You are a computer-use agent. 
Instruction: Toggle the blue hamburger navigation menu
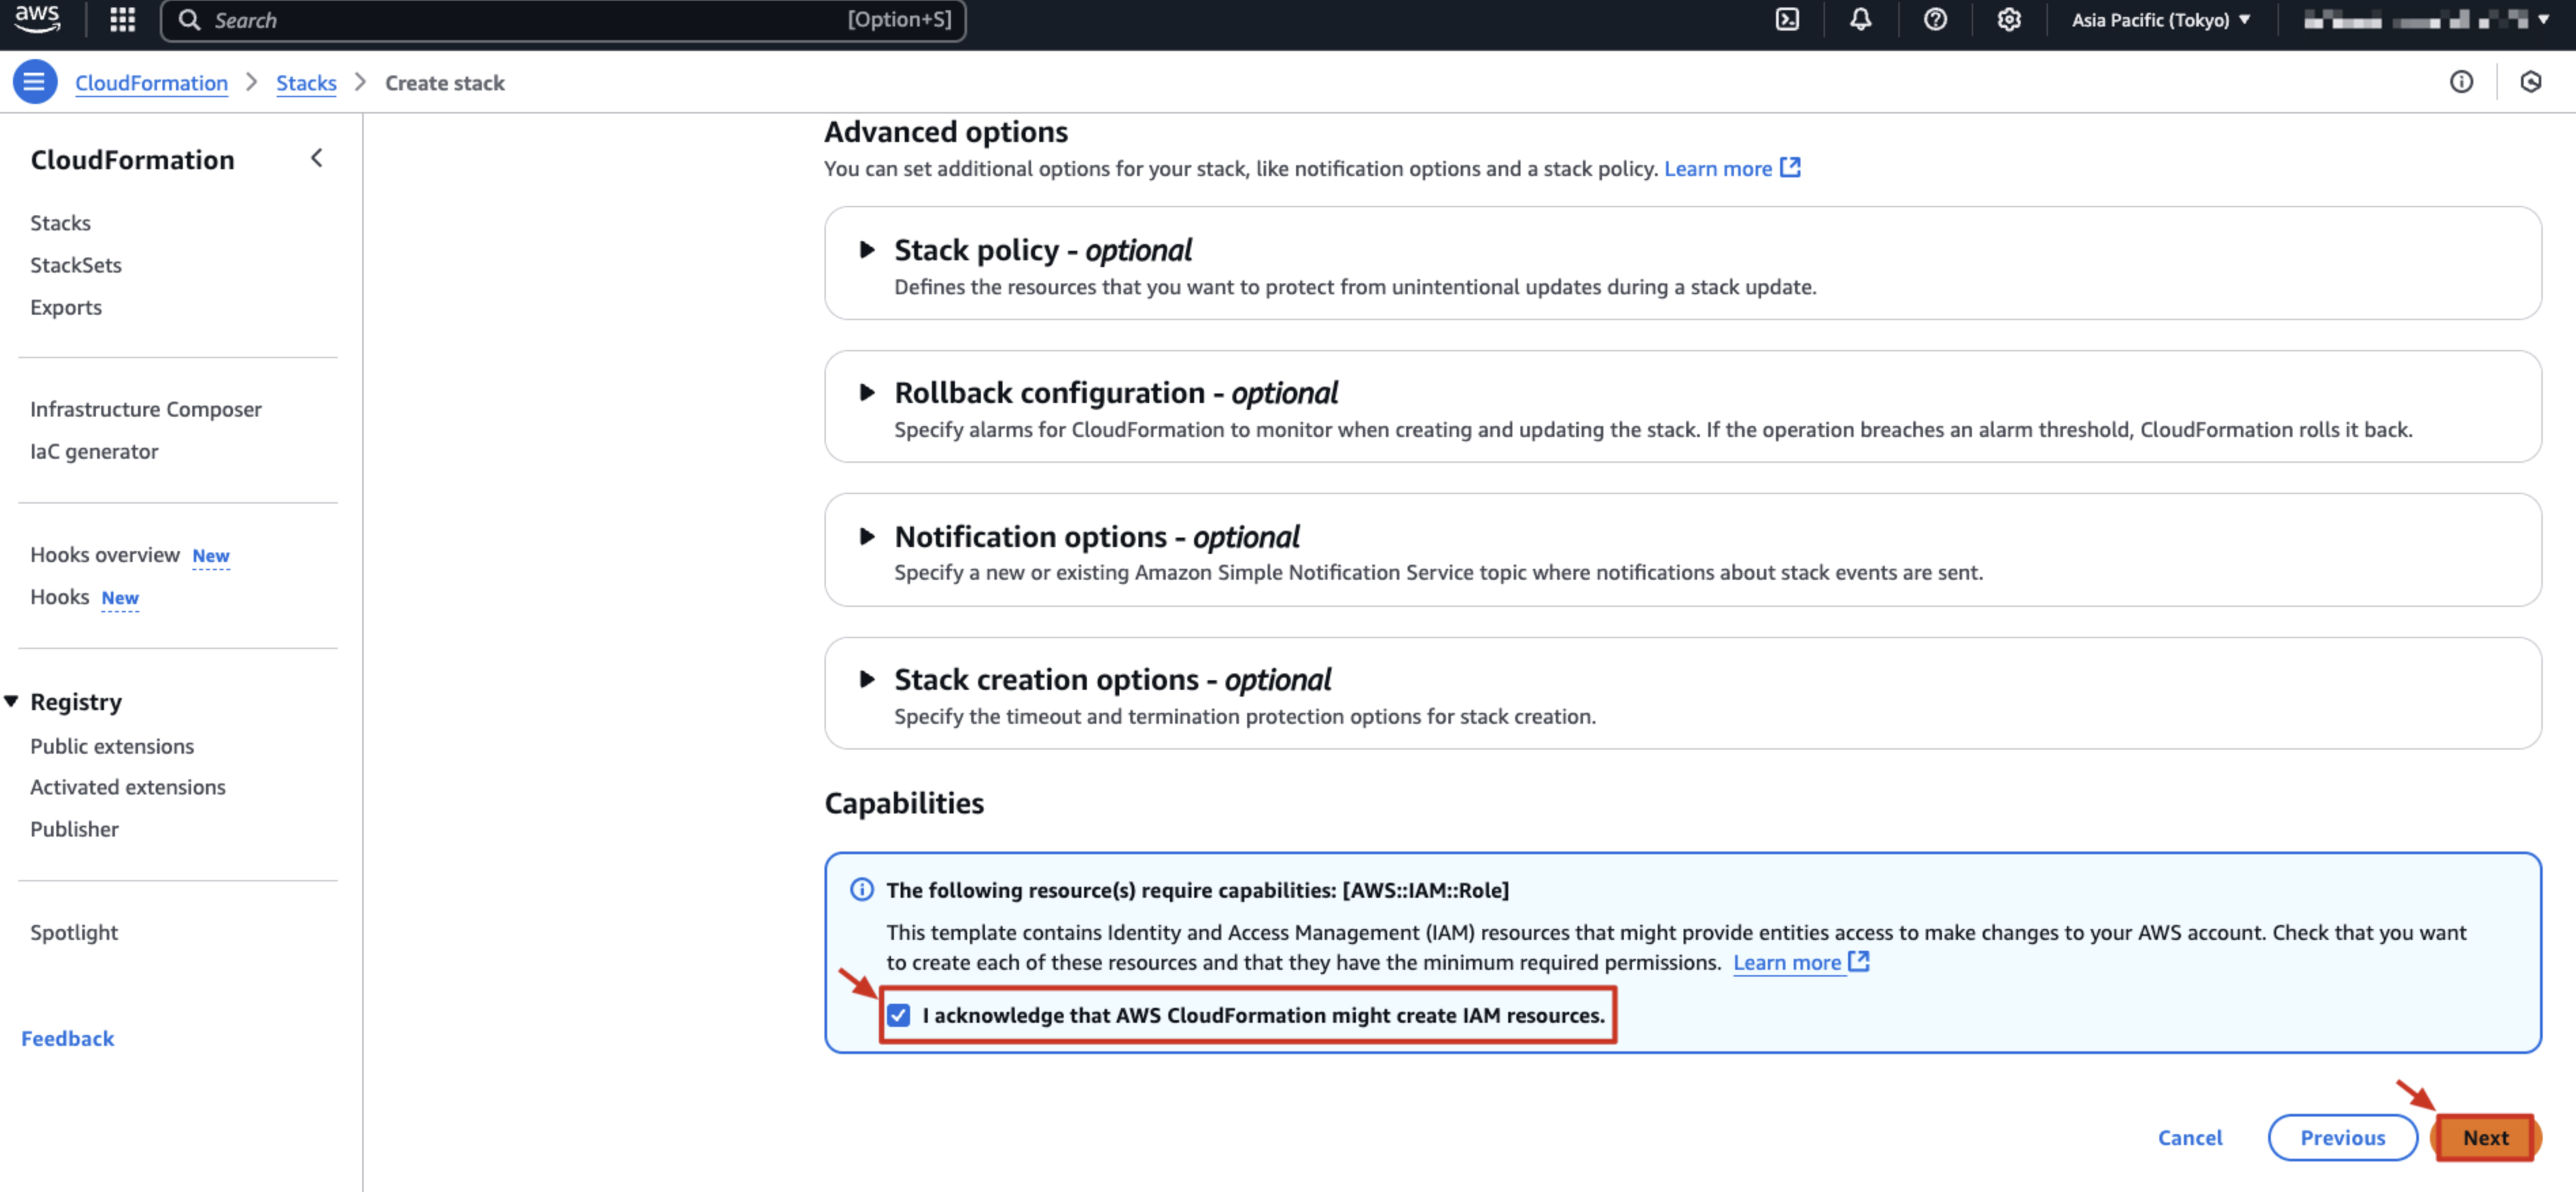34,82
